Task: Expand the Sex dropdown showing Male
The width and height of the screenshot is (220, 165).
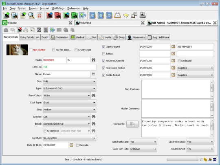Action: coord(69,81)
